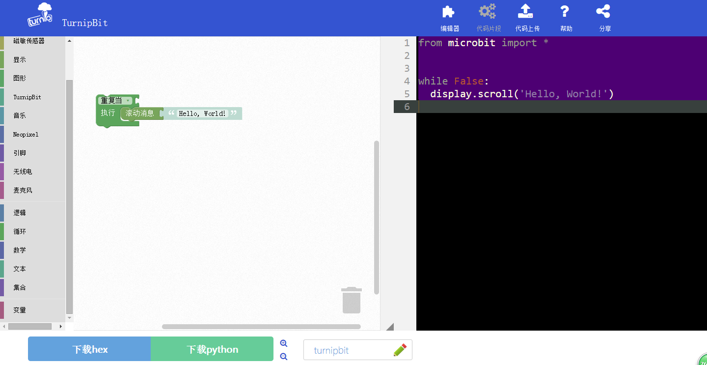Select the 音乐 category
Image resolution: width=707 pixels, height=365 pixels.
pos(32,116)
